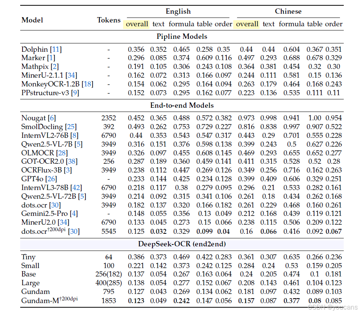The image size is (359, 313).
Task: Click highlighted 'overall' under English
Action: point(137,24)
